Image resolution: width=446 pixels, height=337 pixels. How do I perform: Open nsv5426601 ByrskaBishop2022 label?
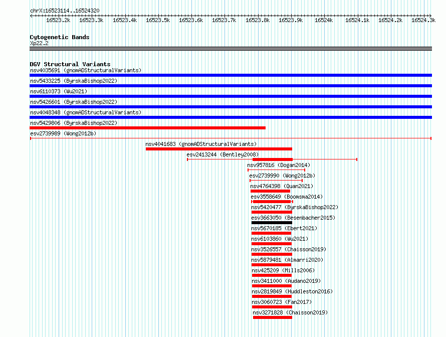74,102
